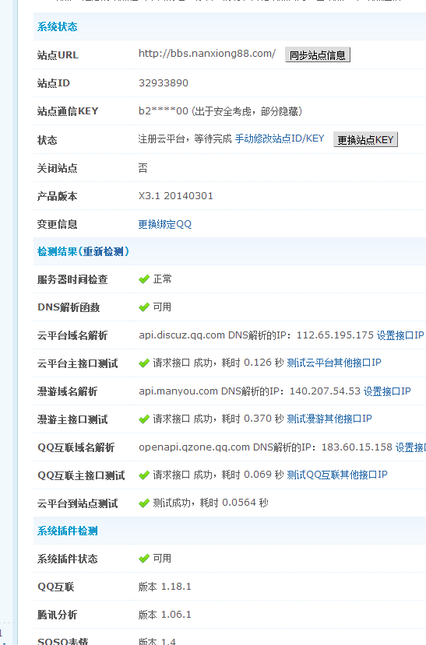Click the masked key text b2****00
Image resolution: width=426 pixels, height=645 pixels.
164,111
